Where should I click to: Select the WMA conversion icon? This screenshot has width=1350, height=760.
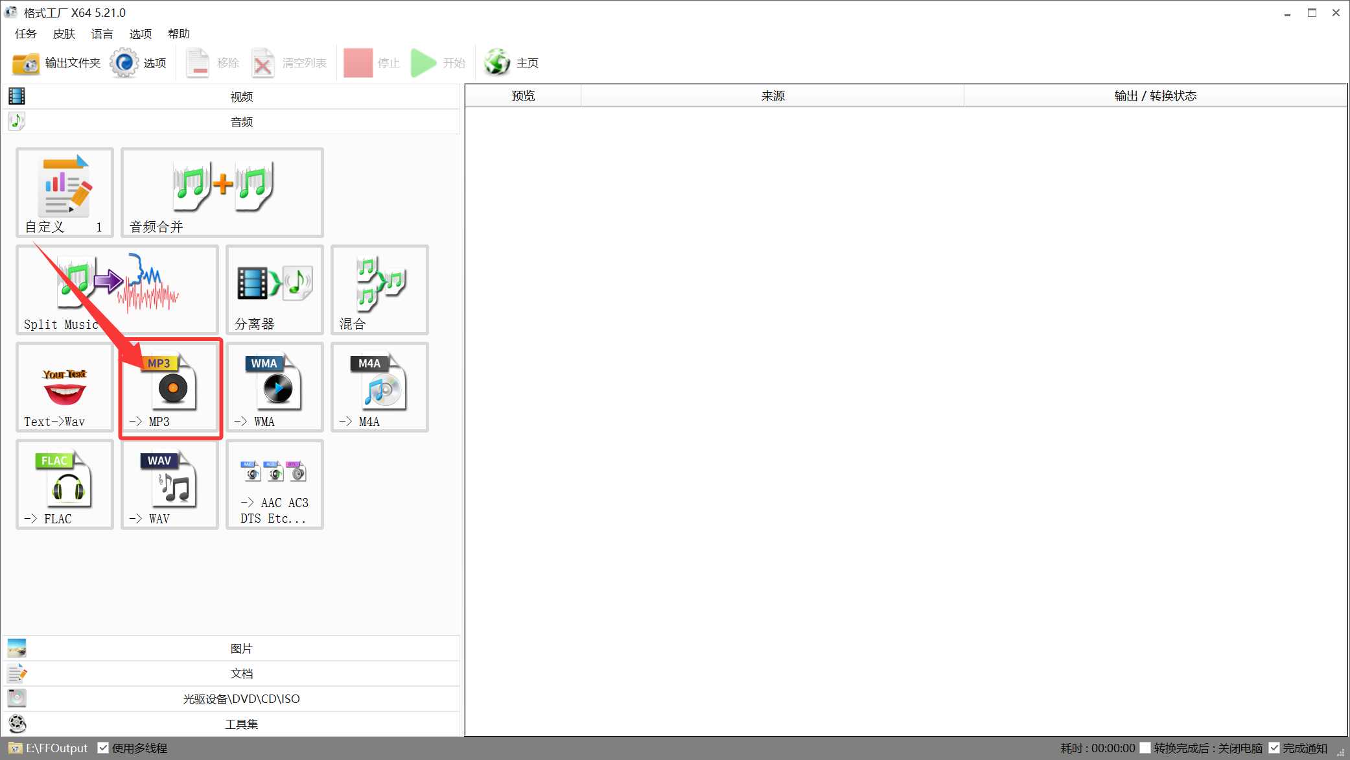[275, 387]
